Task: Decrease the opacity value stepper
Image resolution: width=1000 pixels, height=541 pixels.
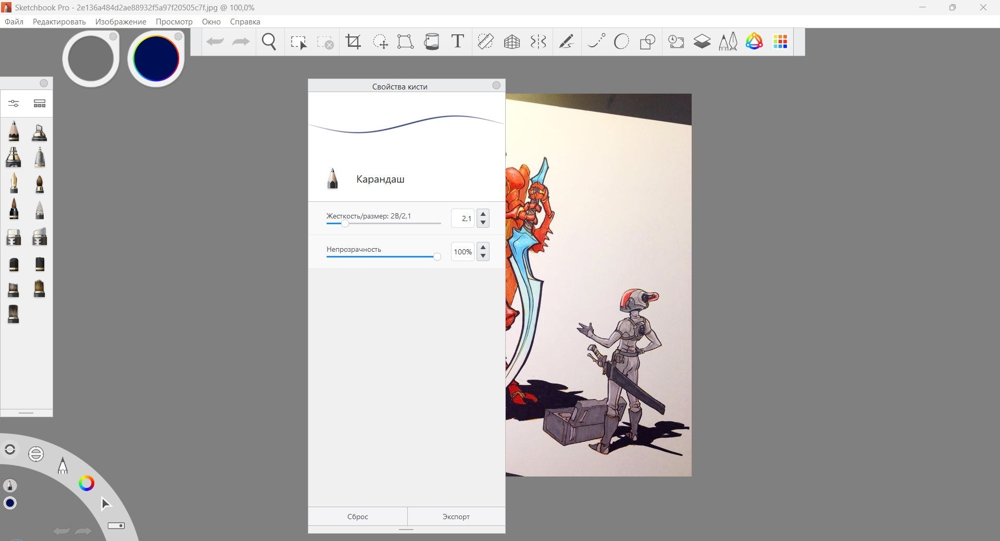Action: coord(483,256)
